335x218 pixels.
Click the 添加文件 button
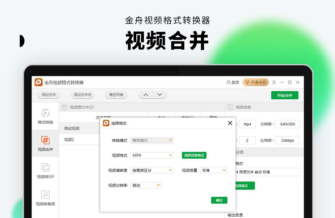pyautogui.click(x=49, y=95)
